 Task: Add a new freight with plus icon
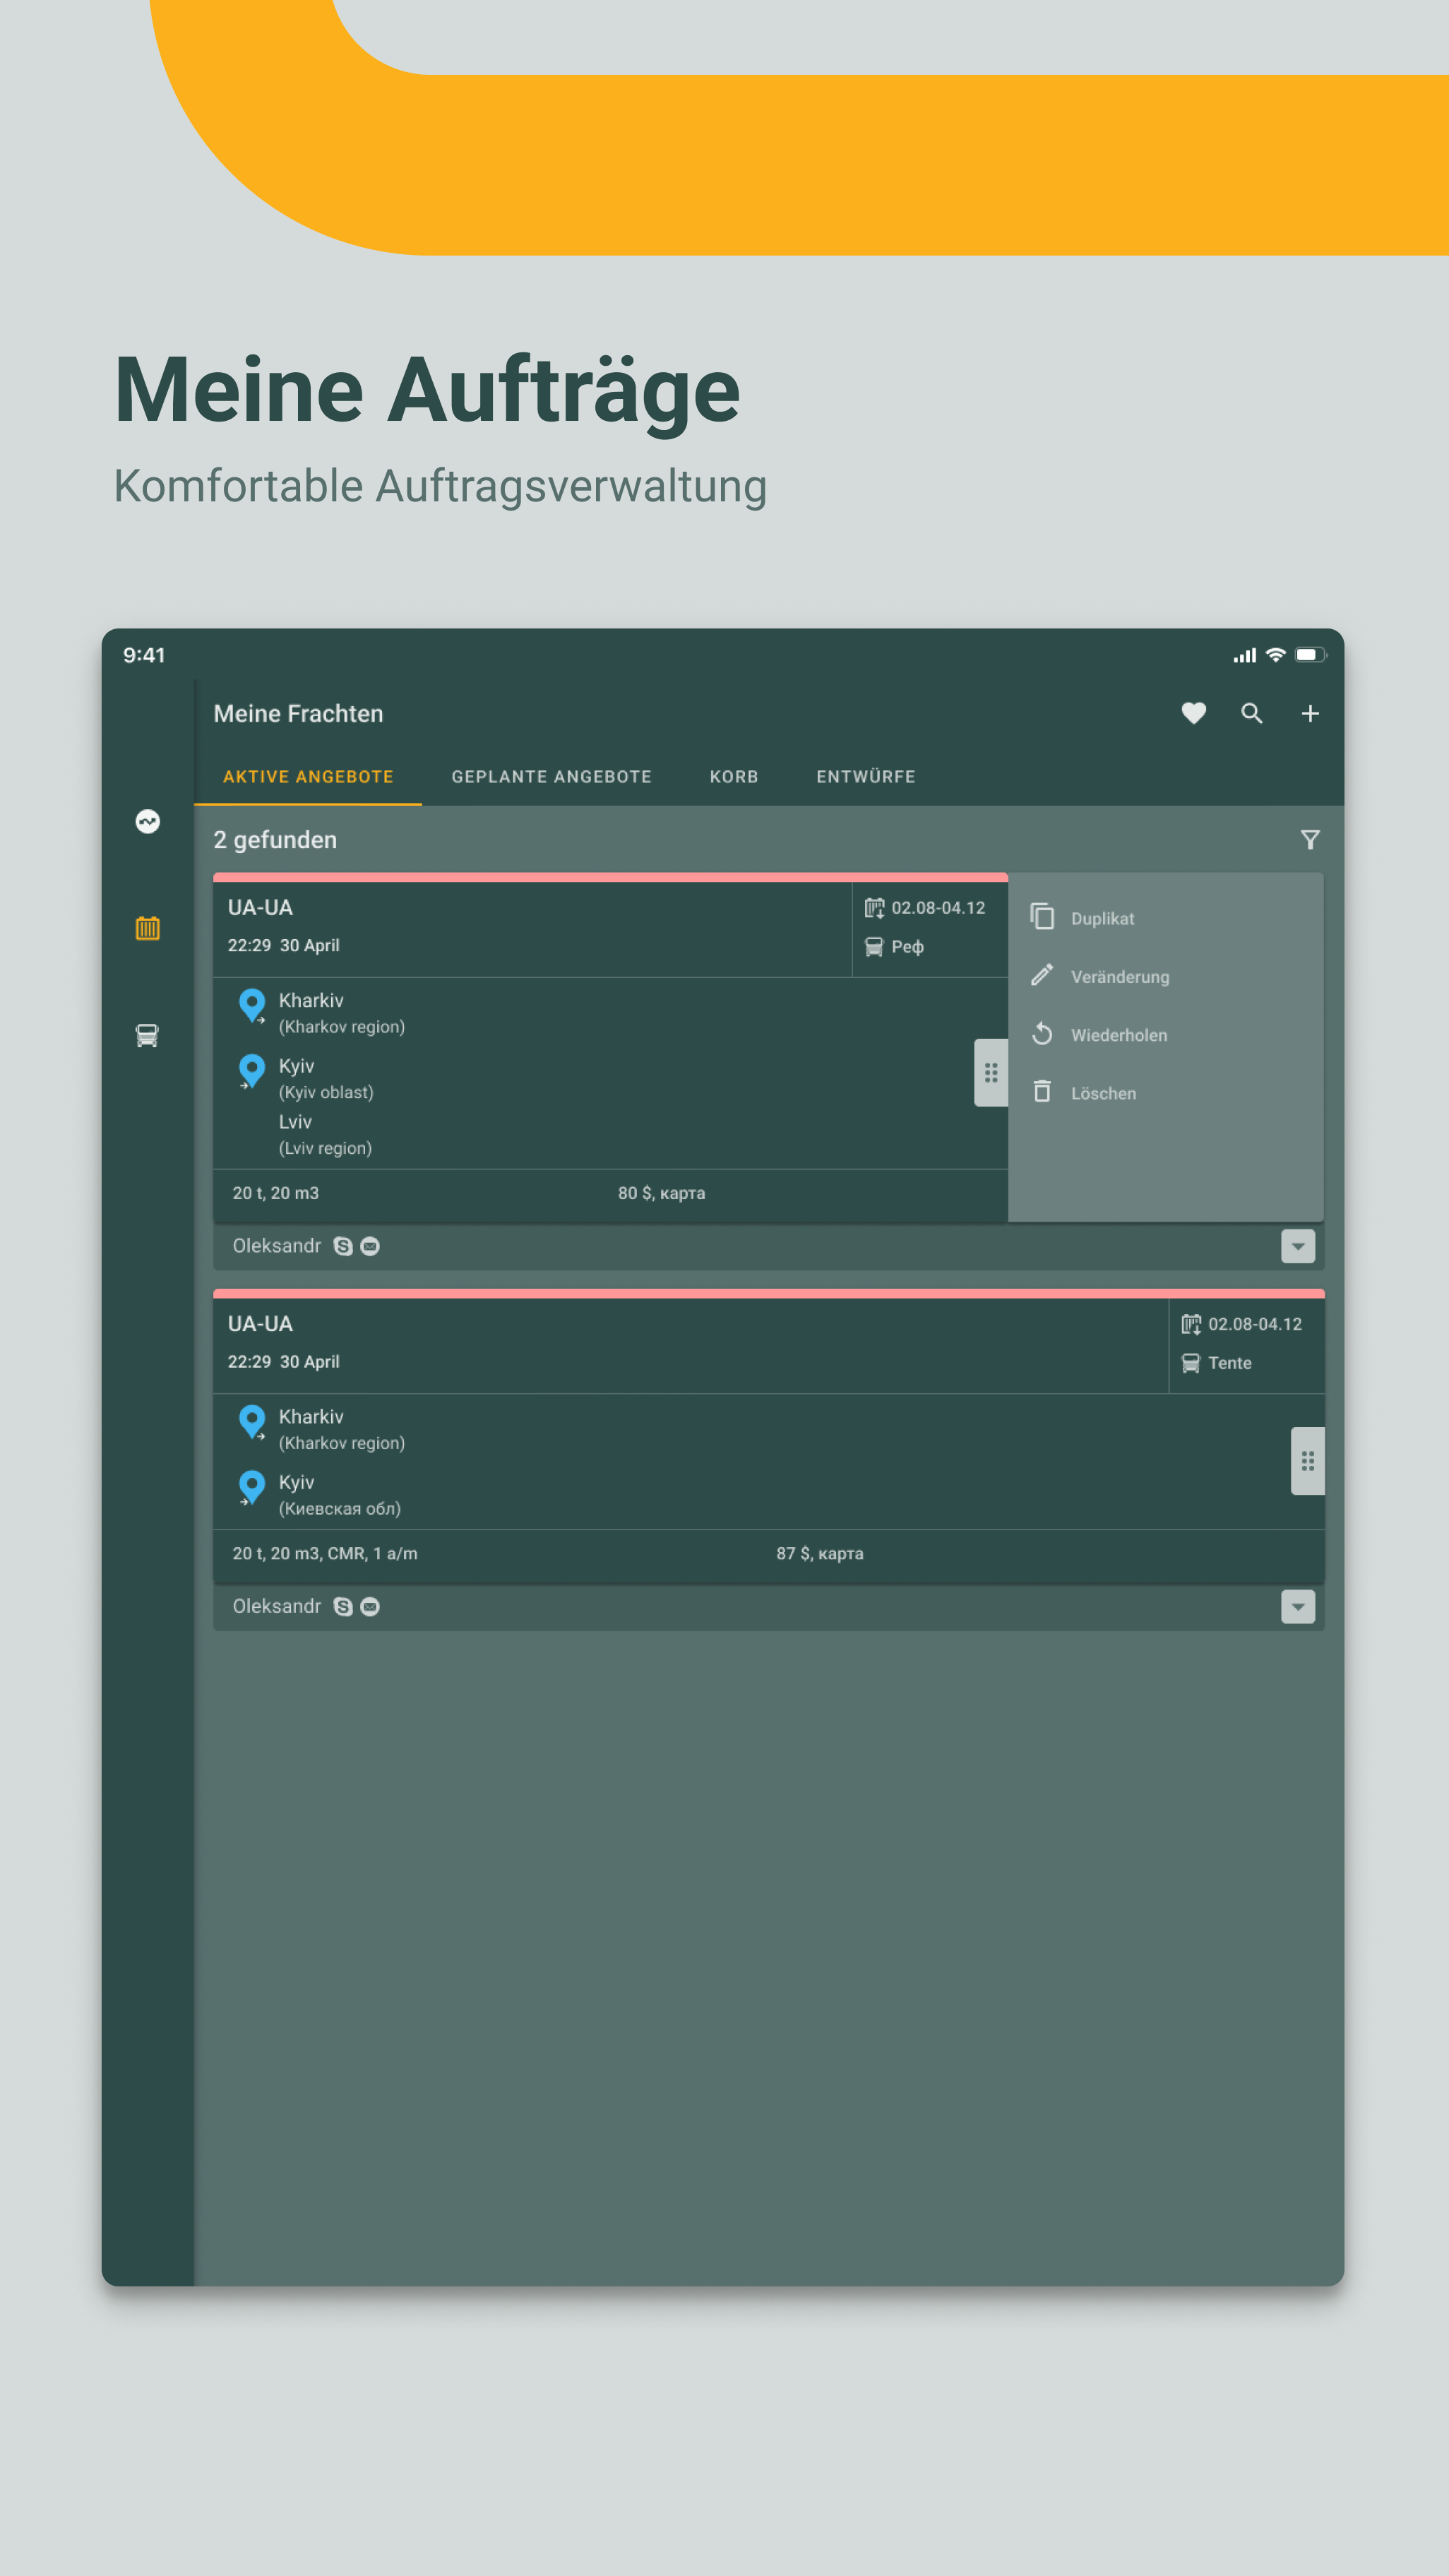(x=1310, y=713)
